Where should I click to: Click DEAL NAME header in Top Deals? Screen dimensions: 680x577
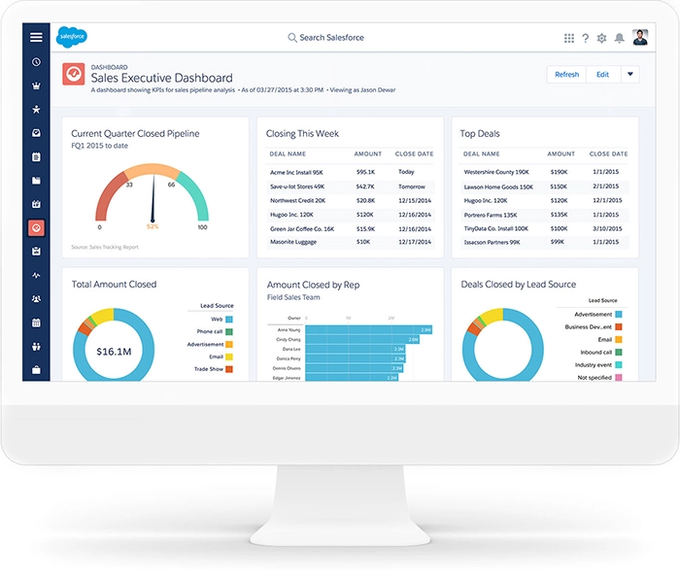482,153
